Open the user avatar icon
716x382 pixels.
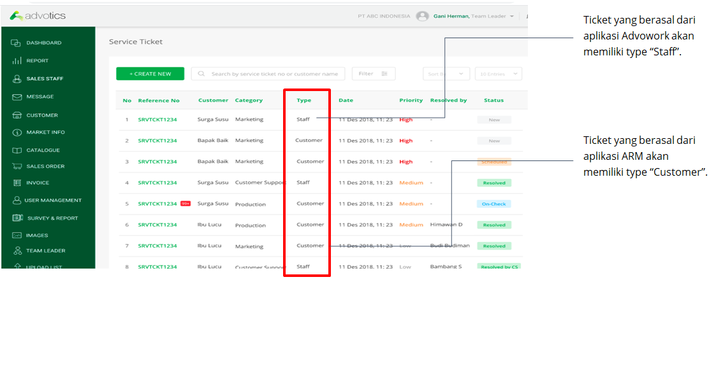(422, 17)
